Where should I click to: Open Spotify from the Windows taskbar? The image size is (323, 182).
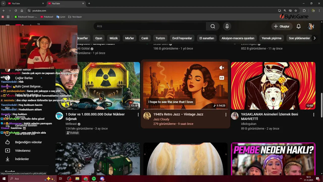coord(94,179)
